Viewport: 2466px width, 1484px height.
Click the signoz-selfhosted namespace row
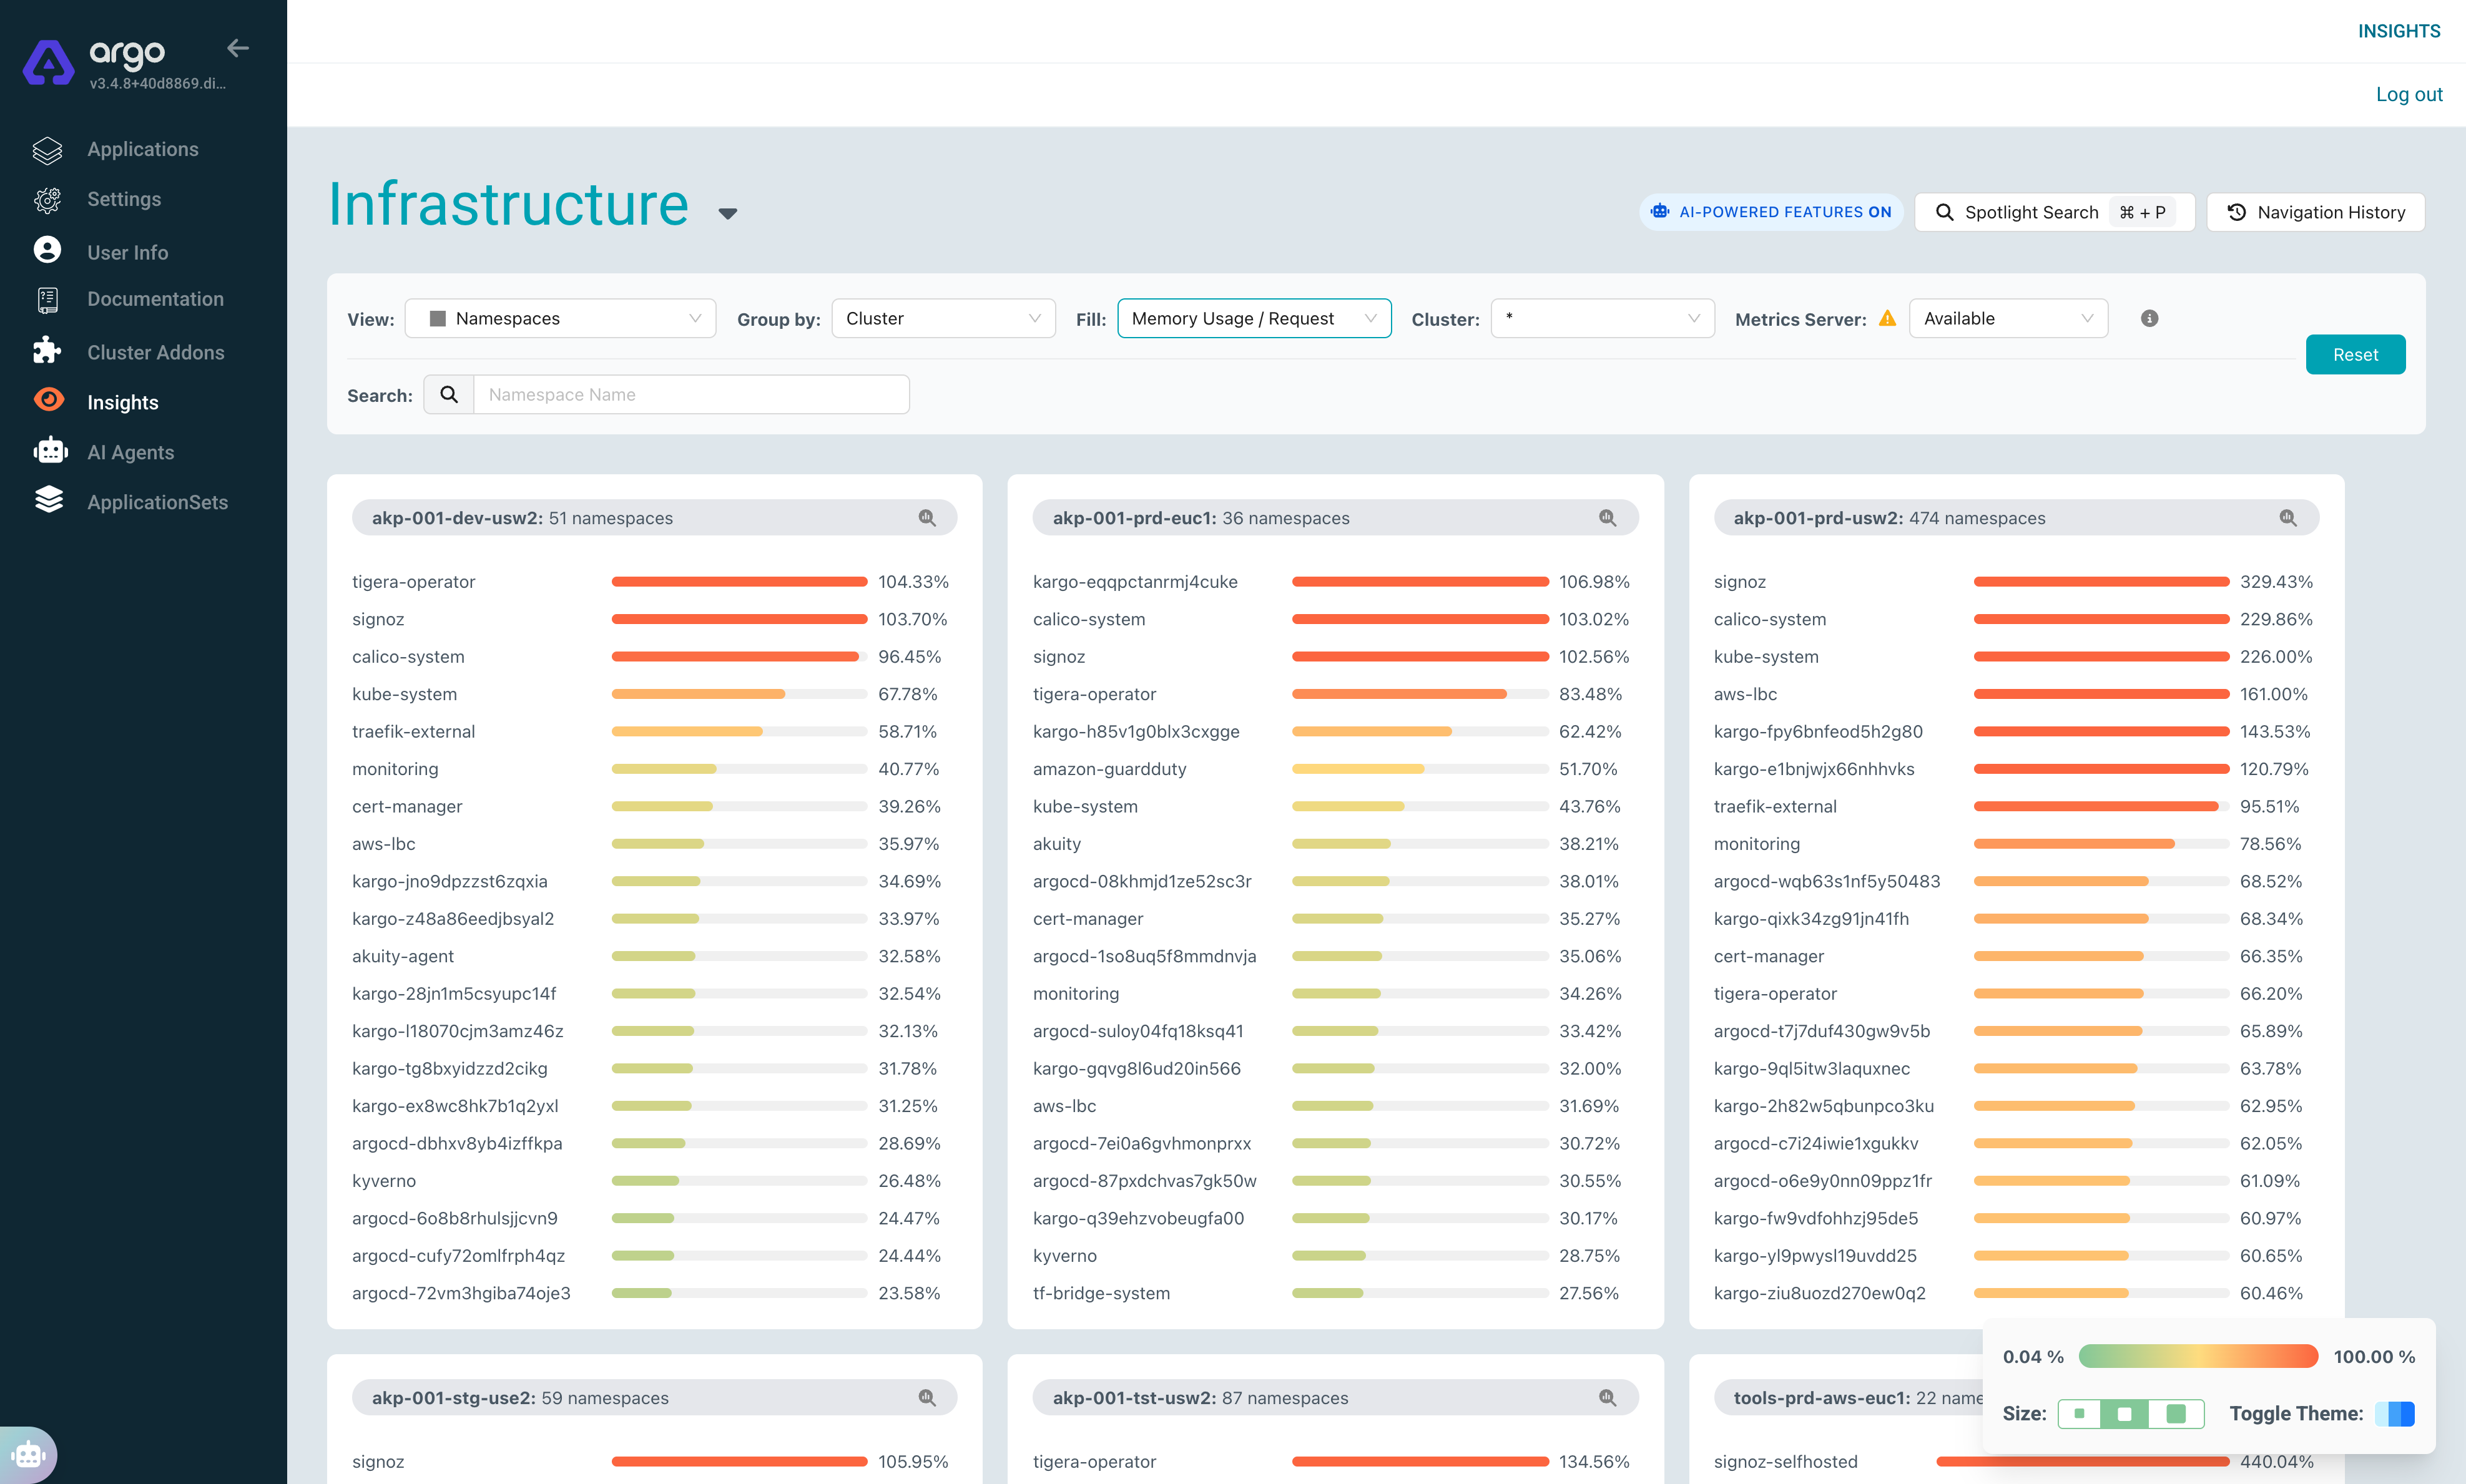click(2016, 1461)
